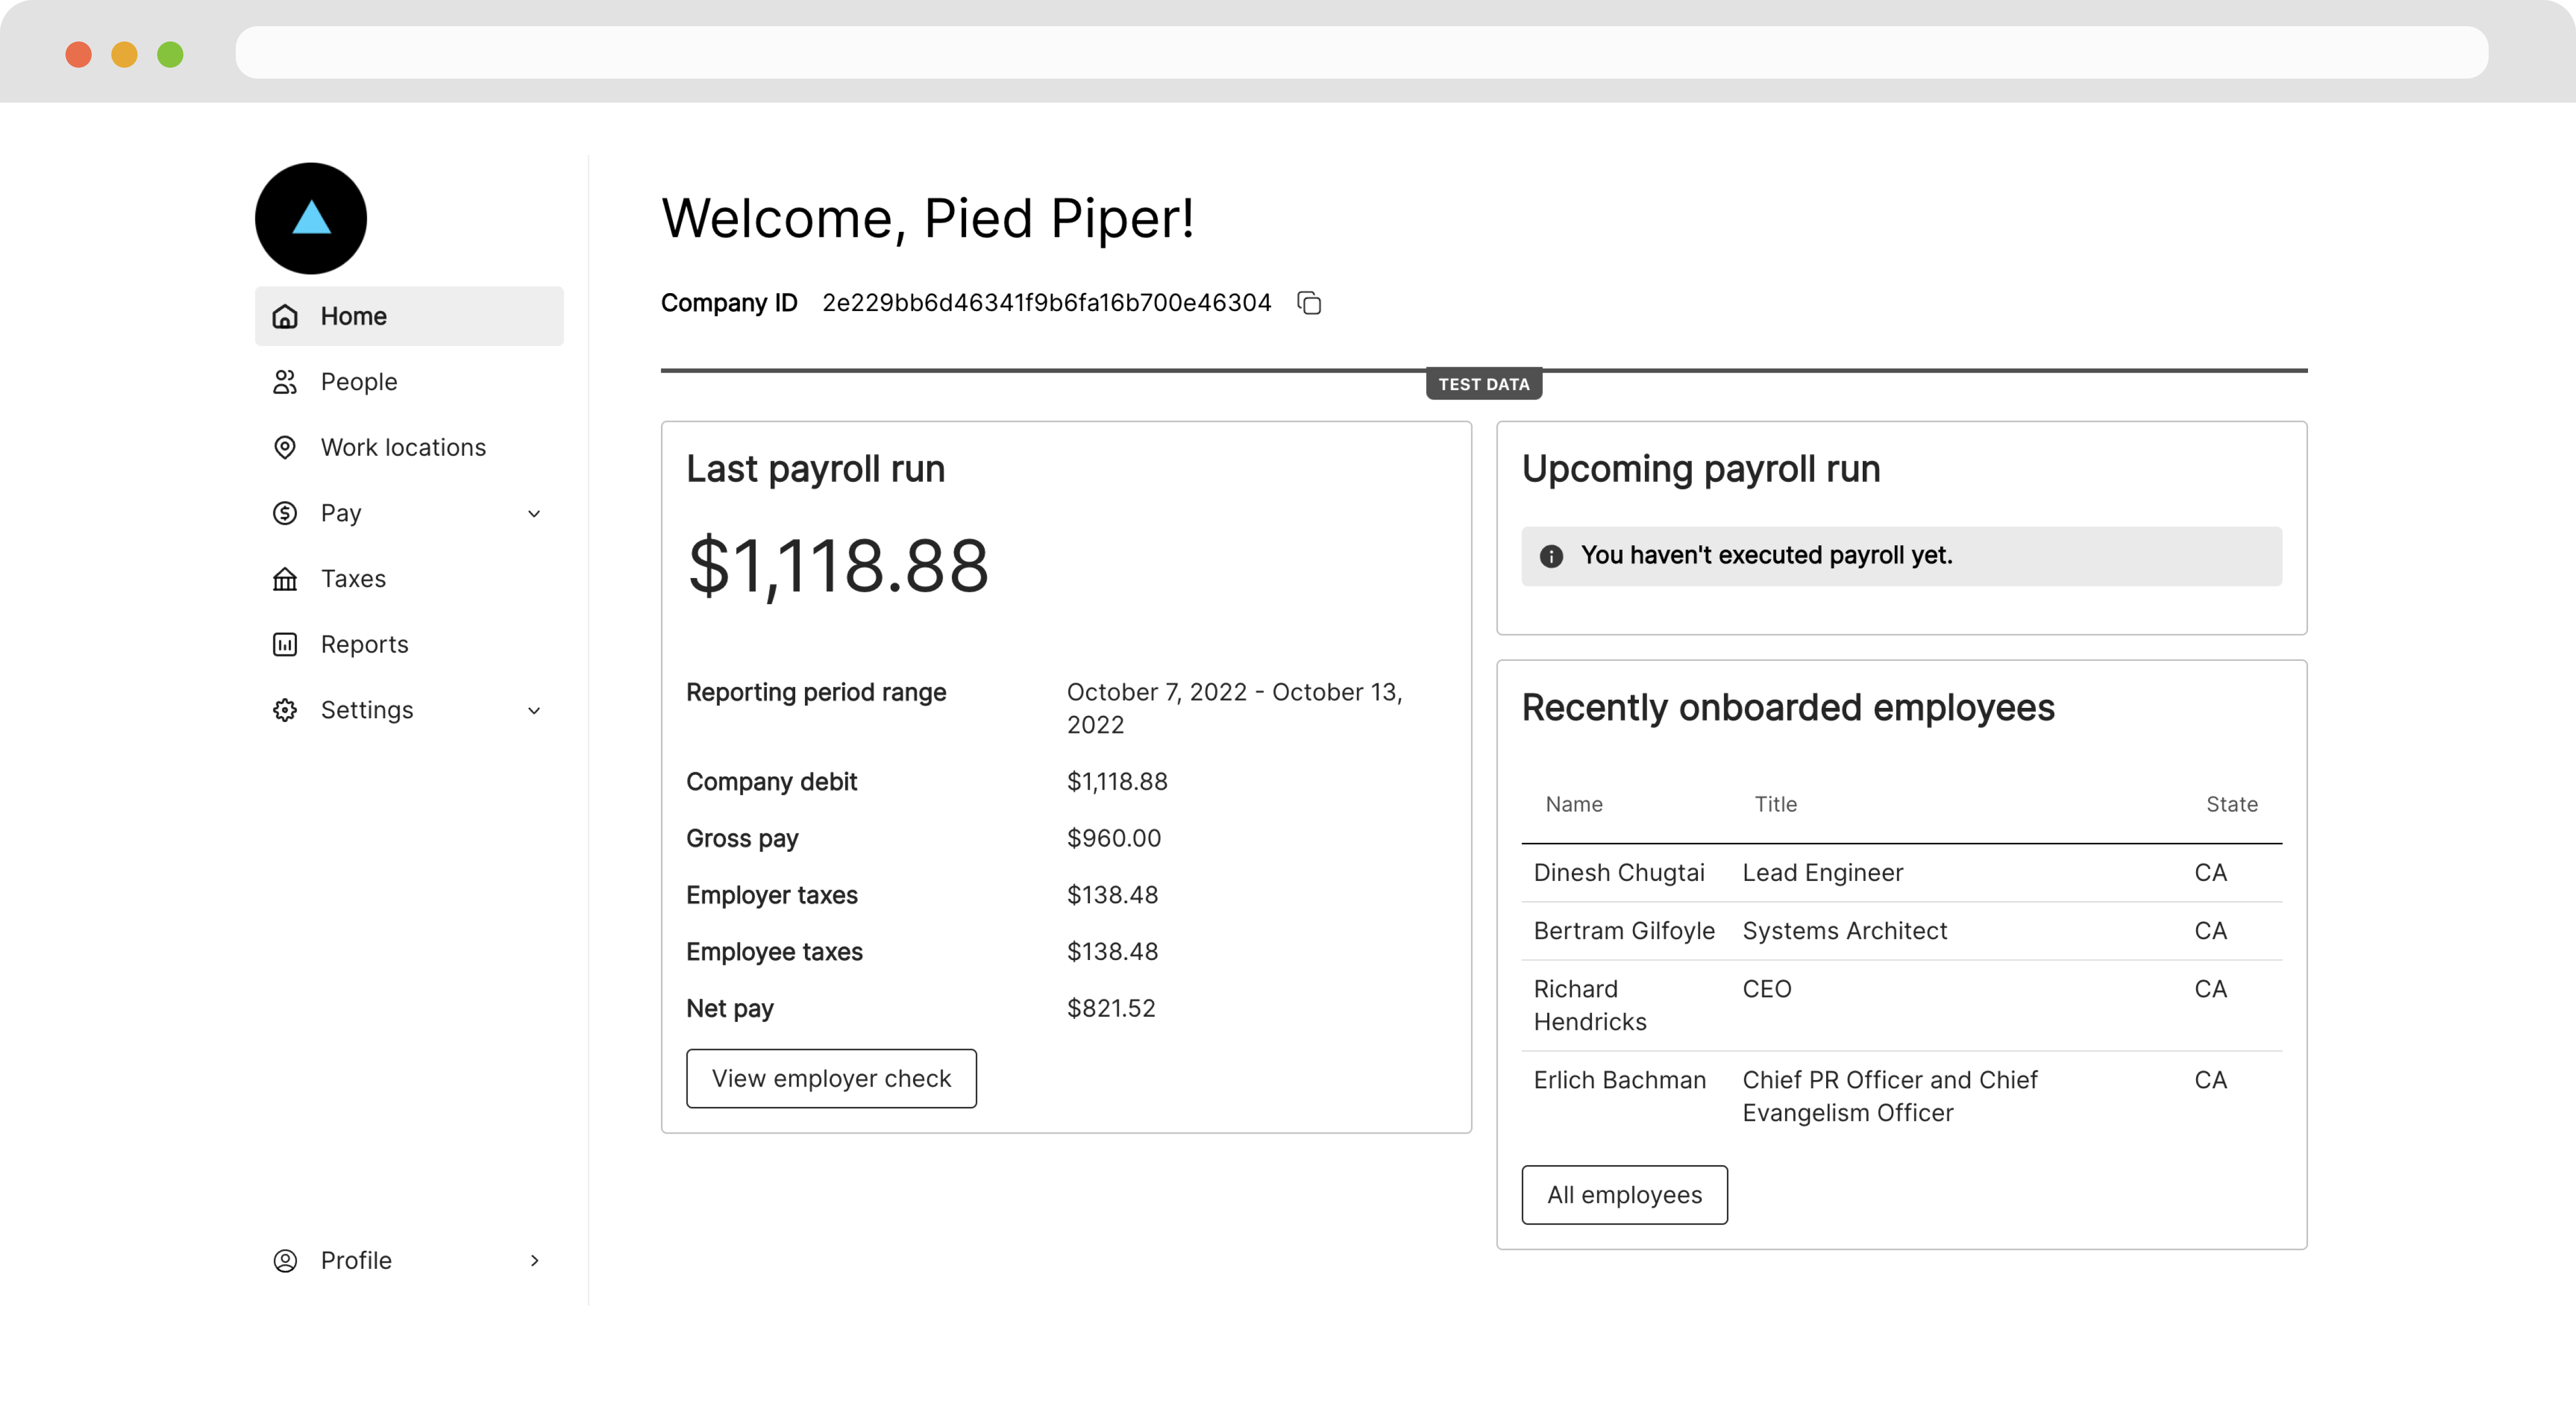This screenshot has width=2576, height=1413.
Task: Close the browser window with red button
Action: [78, 54]
